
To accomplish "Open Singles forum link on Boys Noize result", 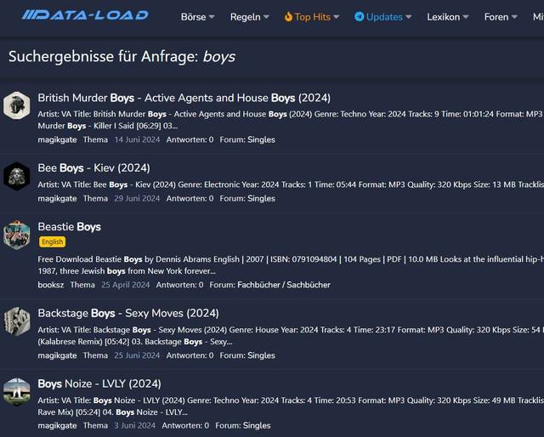I will point(257,426).
